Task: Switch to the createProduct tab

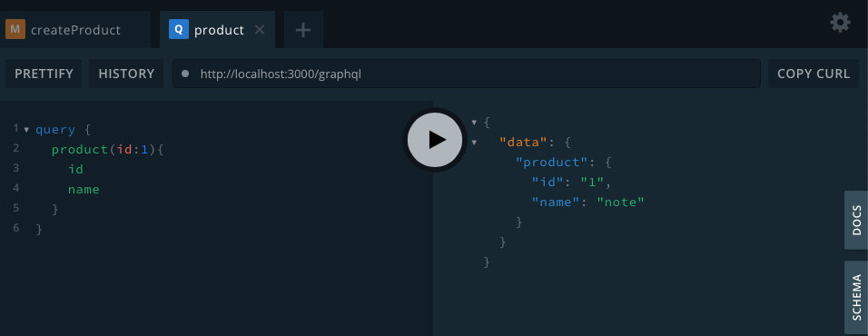Action: tap(75, 30)
